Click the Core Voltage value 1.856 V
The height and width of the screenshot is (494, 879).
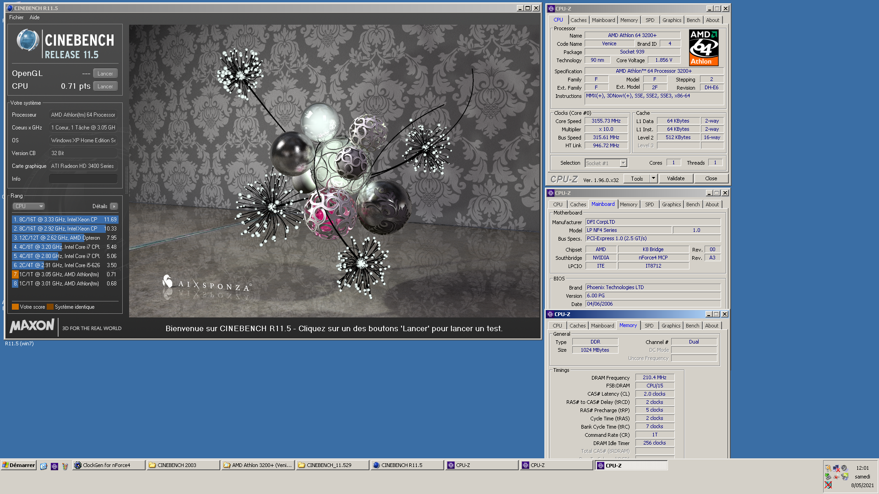[664, 60]
